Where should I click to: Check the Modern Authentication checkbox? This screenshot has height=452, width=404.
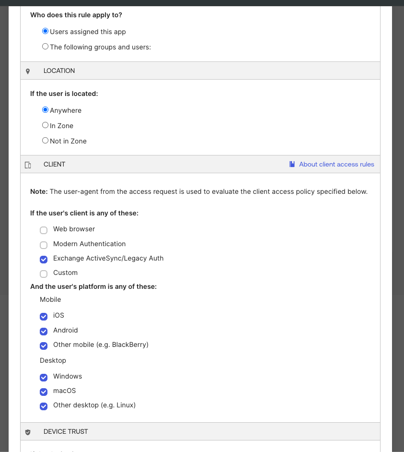(x=44, y=245)
